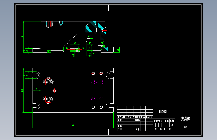Screen dimensions: 217x140
Task: Select the 批准 approval label
Action: (138, 129)
